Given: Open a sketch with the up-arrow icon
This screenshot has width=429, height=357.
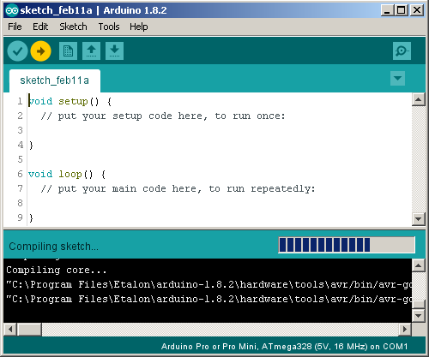Looking at the screenshot, I should pos(91,51).
